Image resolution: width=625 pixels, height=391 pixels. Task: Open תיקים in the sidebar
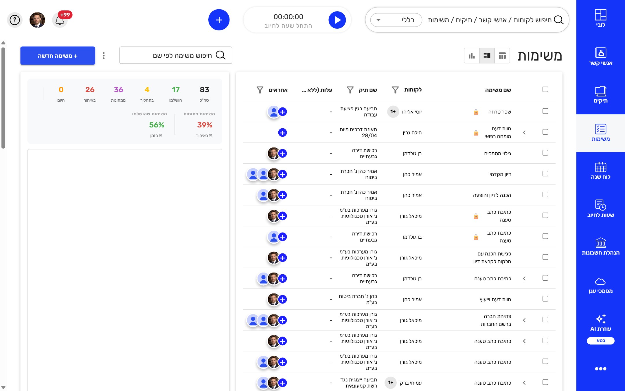click(x=601, y=95)
